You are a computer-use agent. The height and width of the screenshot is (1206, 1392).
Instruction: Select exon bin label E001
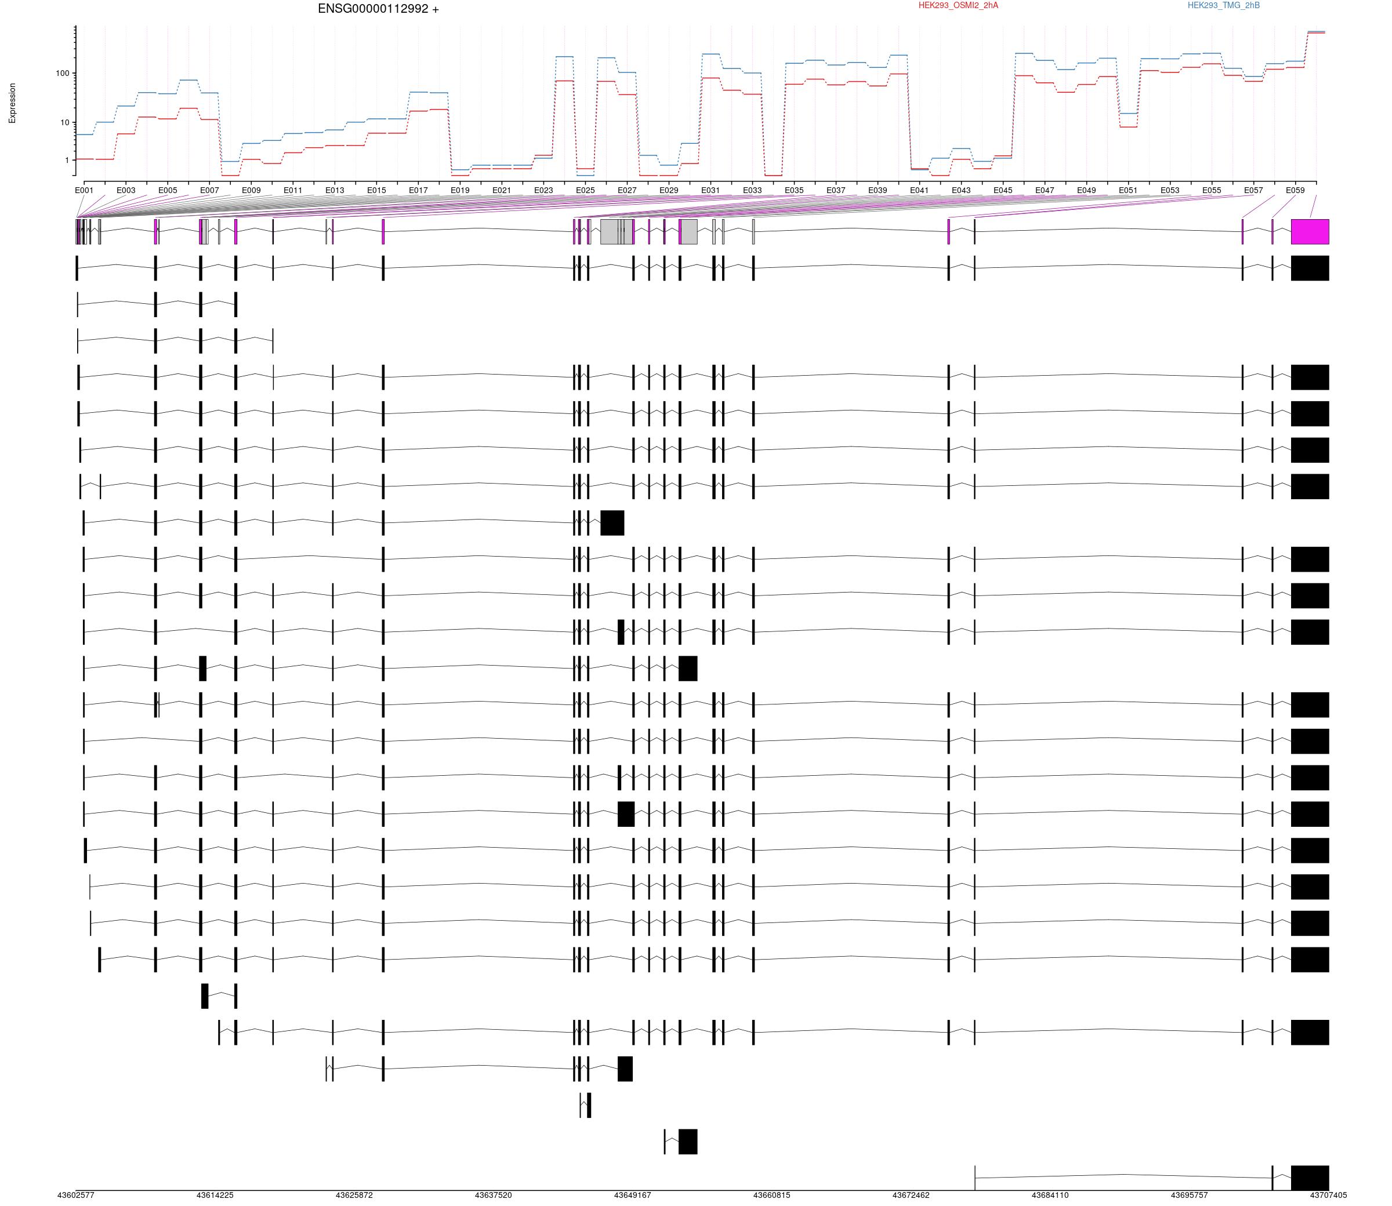coord(84,190)
